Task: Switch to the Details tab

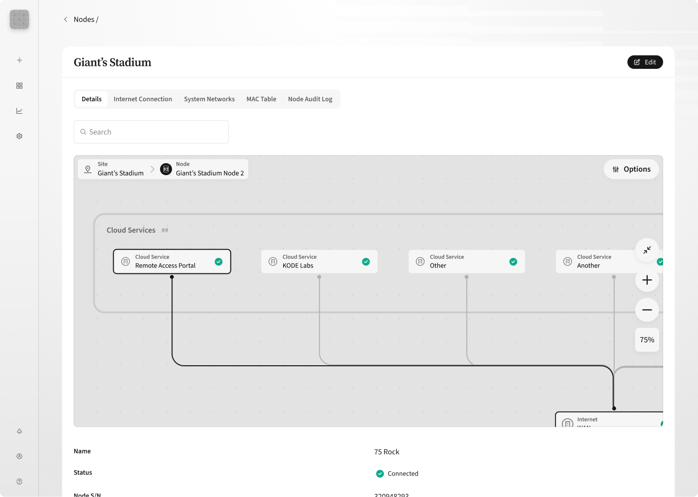Action: (x=92, y=99)
